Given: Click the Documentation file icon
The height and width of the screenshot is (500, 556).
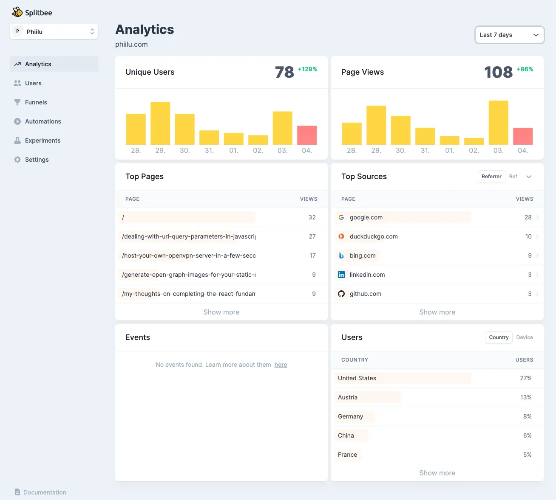Looking at the screenshot, I should coord(17,492).
